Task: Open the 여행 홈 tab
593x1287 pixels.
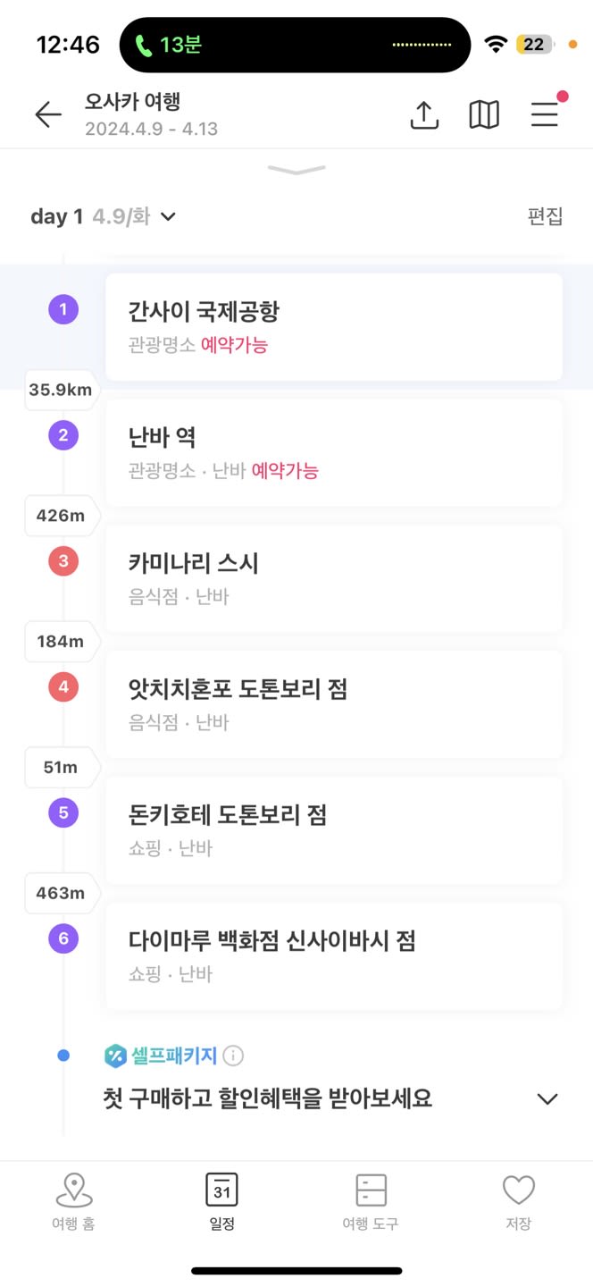Action: point(74,1203)
